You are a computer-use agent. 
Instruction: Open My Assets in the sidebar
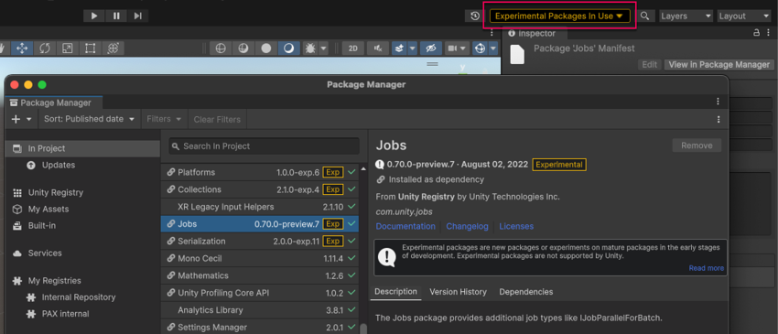pos(82,209)
